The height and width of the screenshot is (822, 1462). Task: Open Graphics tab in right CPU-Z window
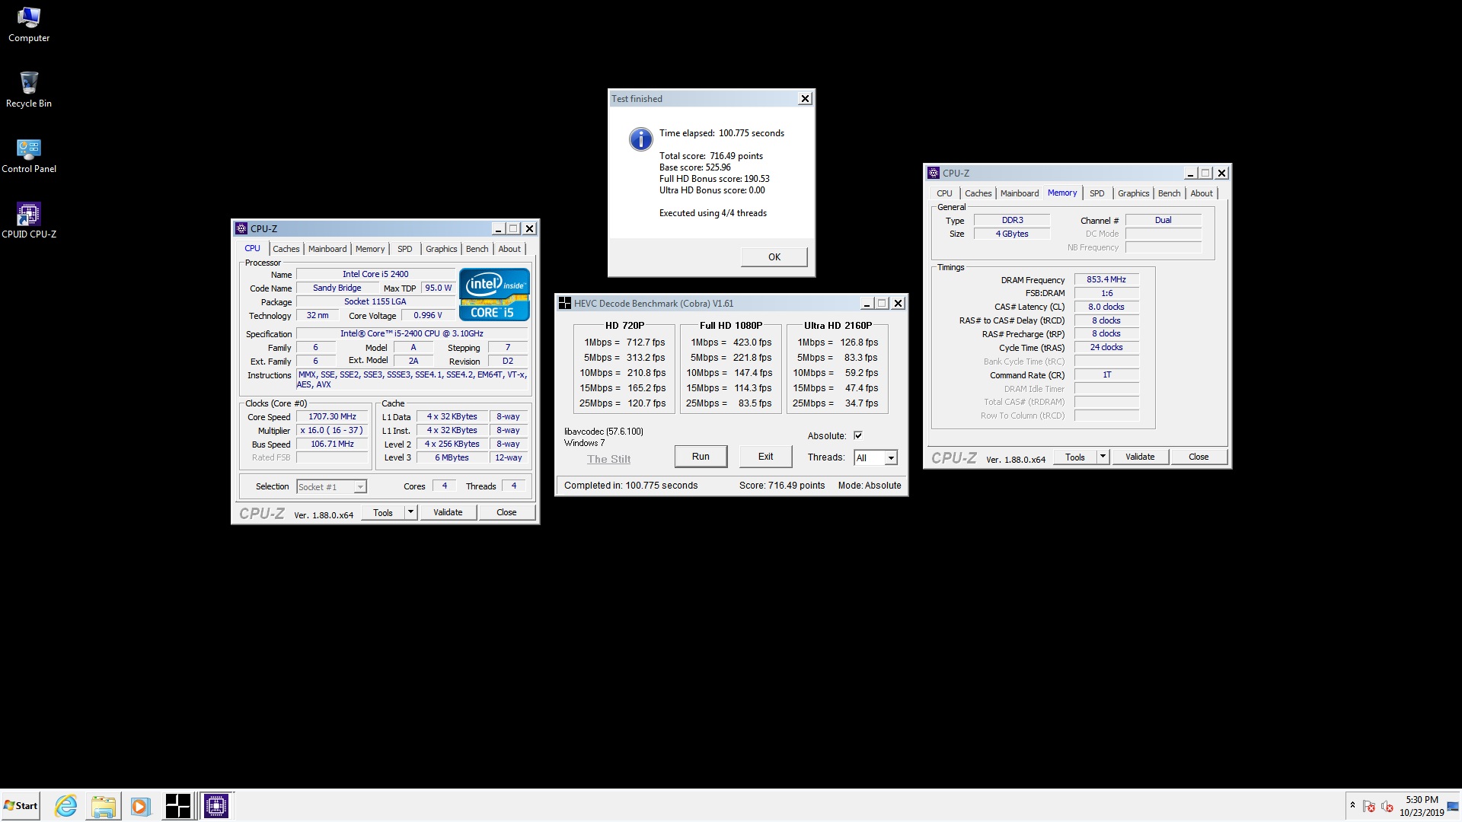click(x=1134, y=193)
